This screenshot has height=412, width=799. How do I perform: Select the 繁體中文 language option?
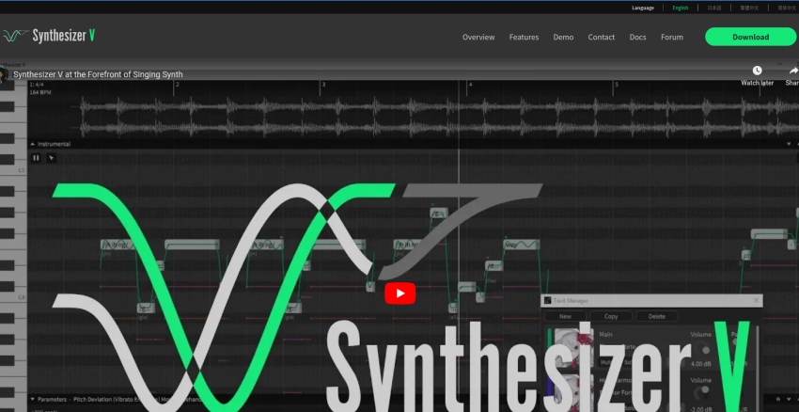tap(749, 8)
